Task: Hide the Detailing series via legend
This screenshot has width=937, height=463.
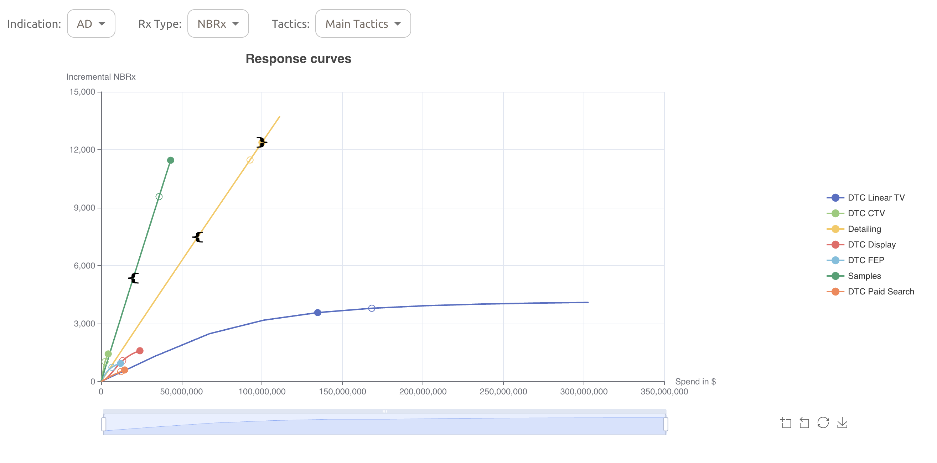Action: click(864, 229)
